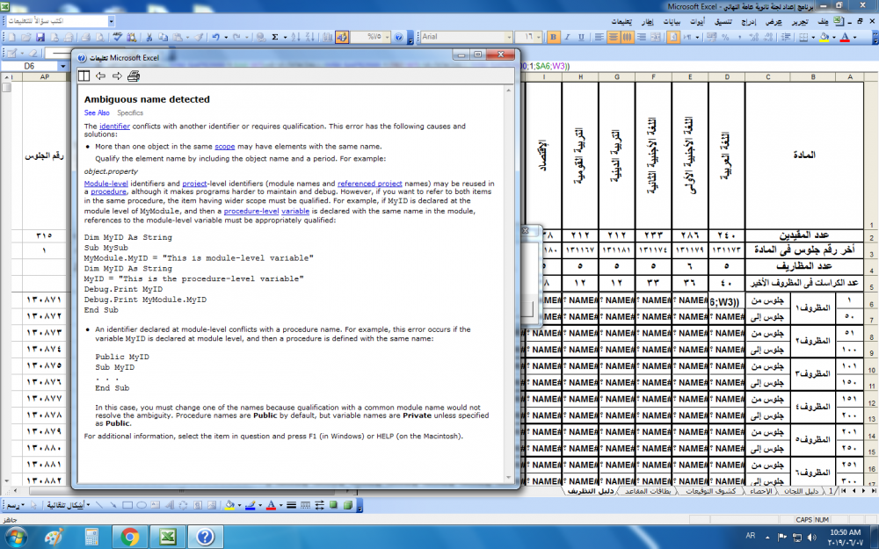Click the Sort Ascending icon
Viewport: 879px width, 549px height.
tap(296, 37)
